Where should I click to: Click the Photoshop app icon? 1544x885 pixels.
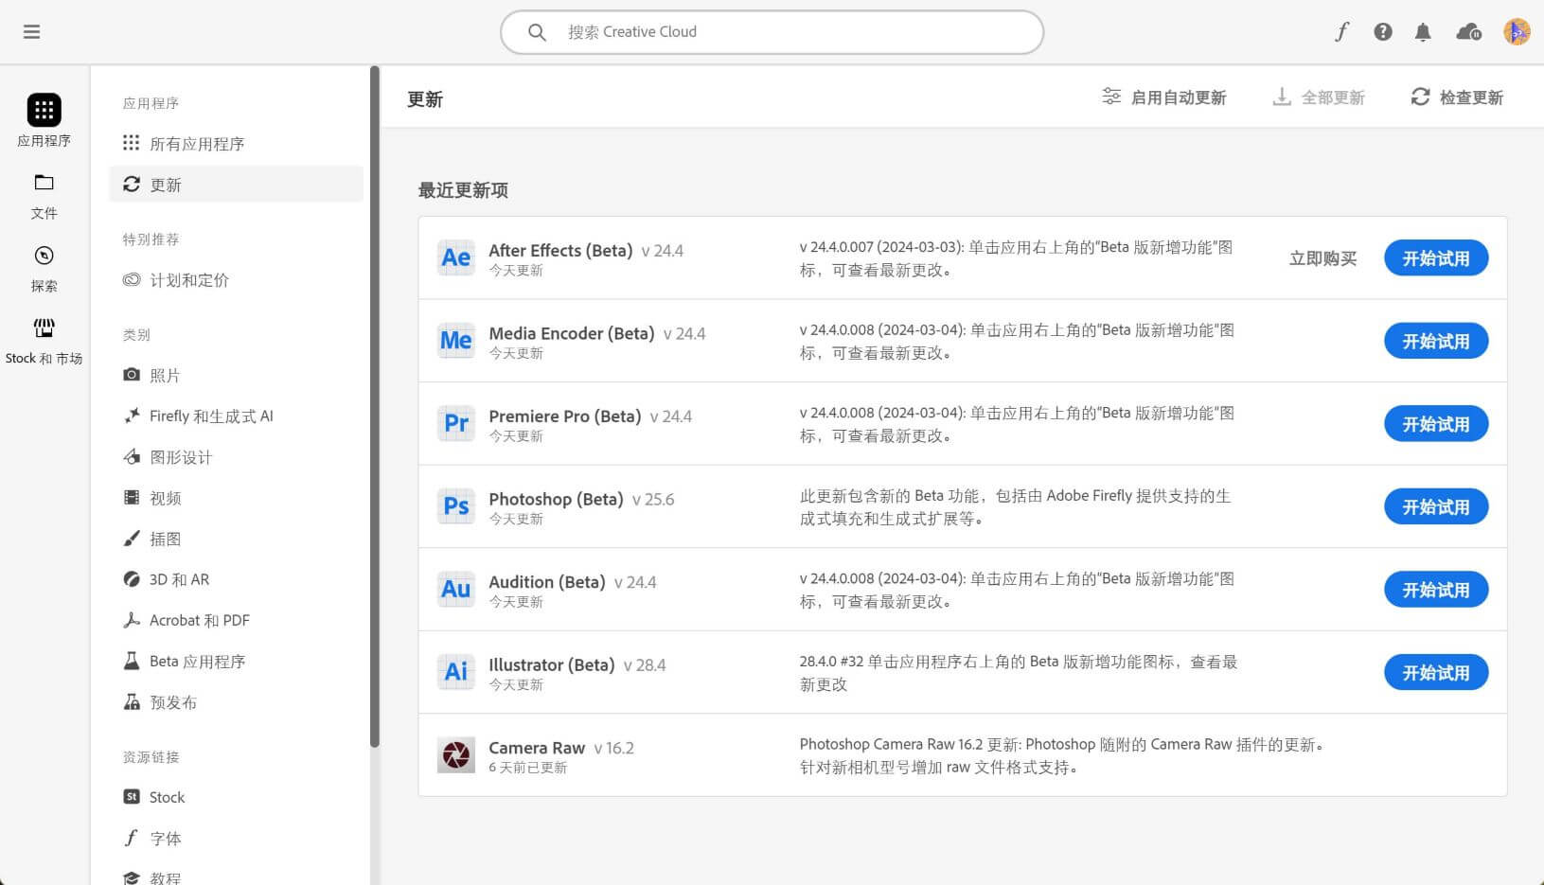tap(455, 506)
